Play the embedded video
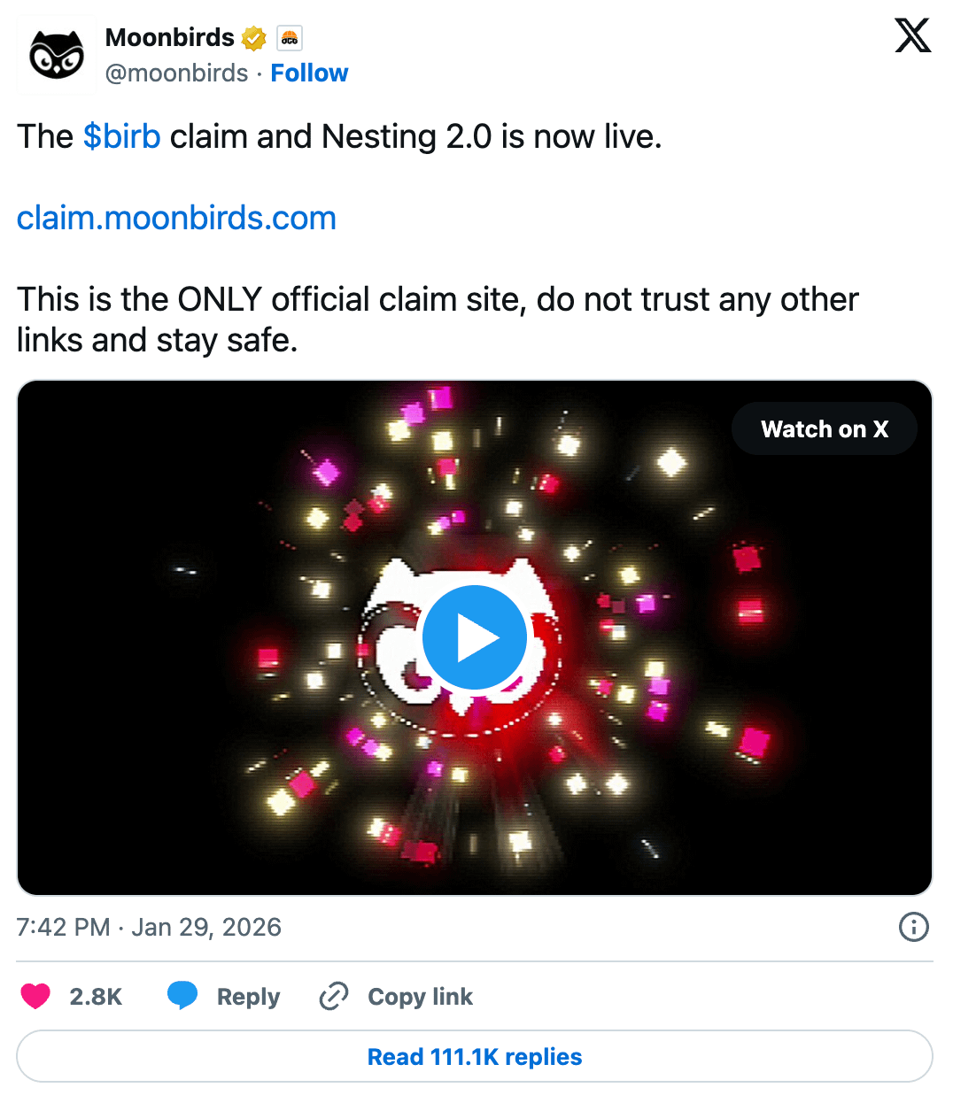 point(475,637)
